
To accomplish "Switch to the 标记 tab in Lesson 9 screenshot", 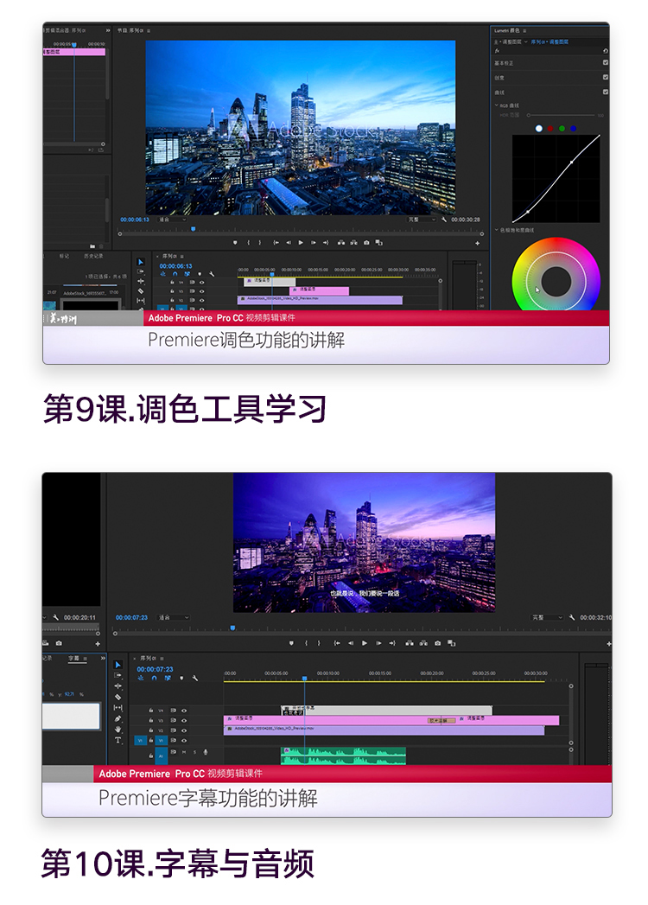I will pos(64,256).
